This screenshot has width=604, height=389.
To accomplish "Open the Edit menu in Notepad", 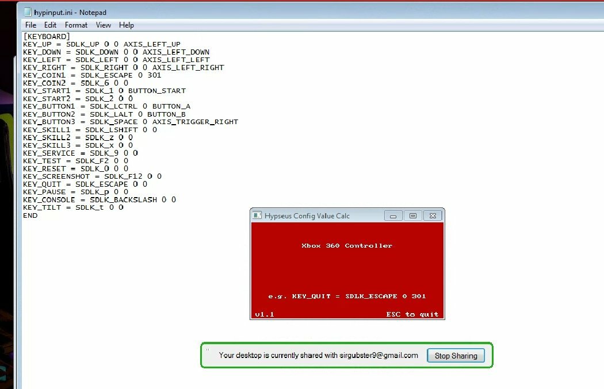I will (50, 25).
